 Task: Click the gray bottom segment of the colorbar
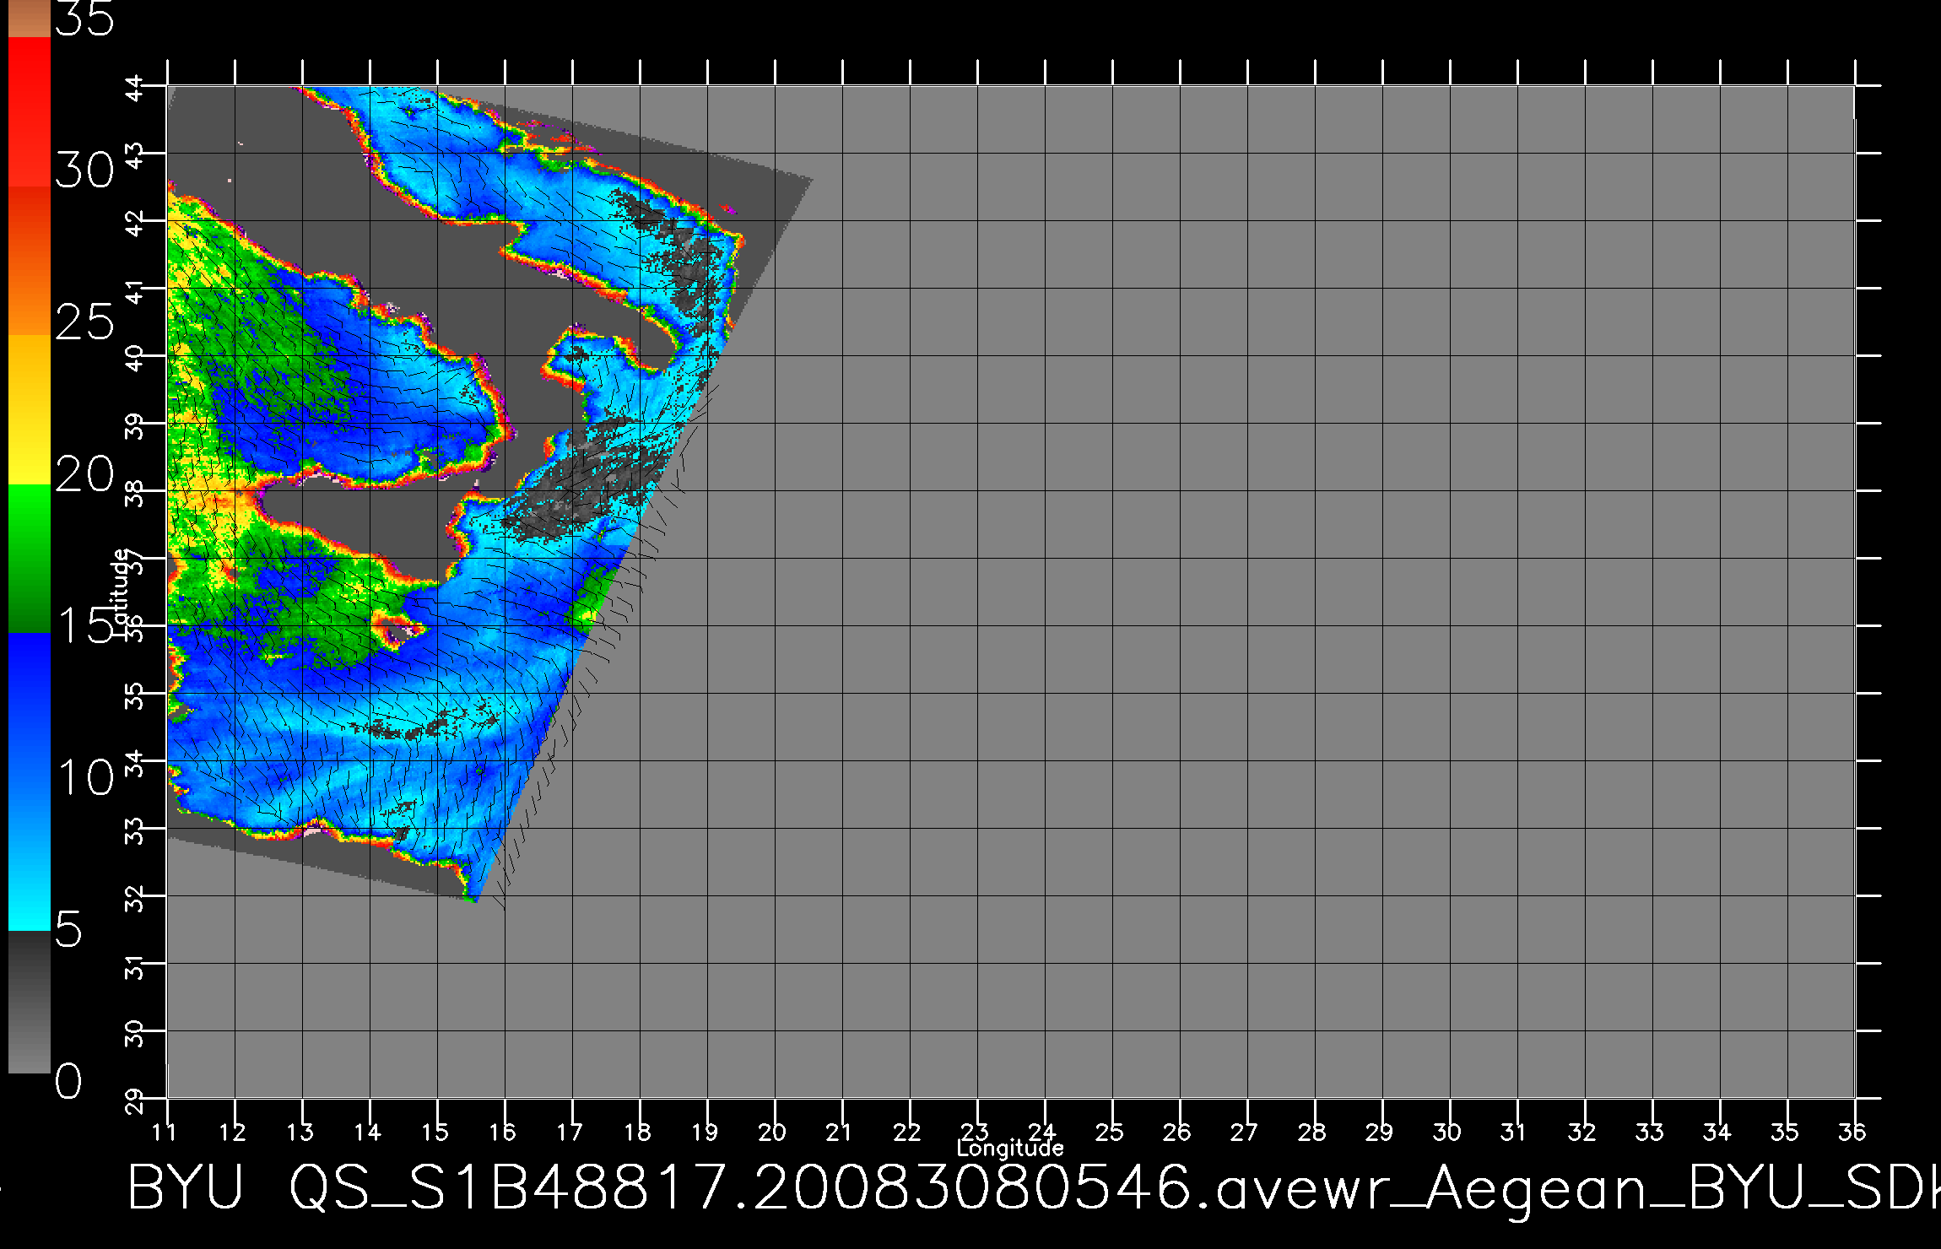[30, 1002]
